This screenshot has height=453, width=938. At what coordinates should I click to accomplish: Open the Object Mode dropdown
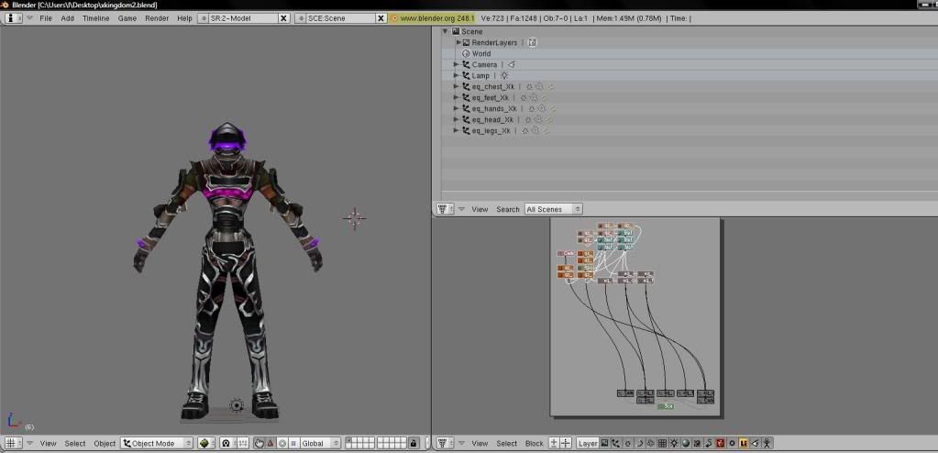tap(157, 443)
